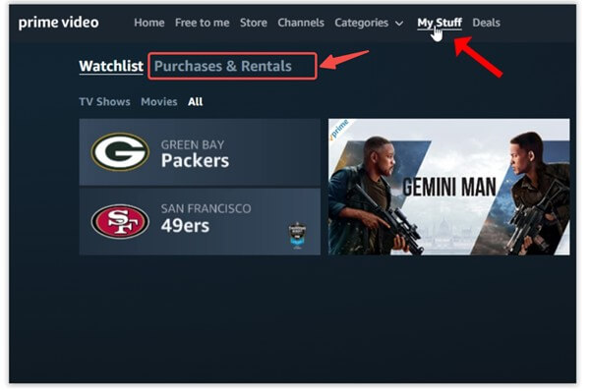591x391 pixels.
Task: Open the Store section
Action: (254, 23)
